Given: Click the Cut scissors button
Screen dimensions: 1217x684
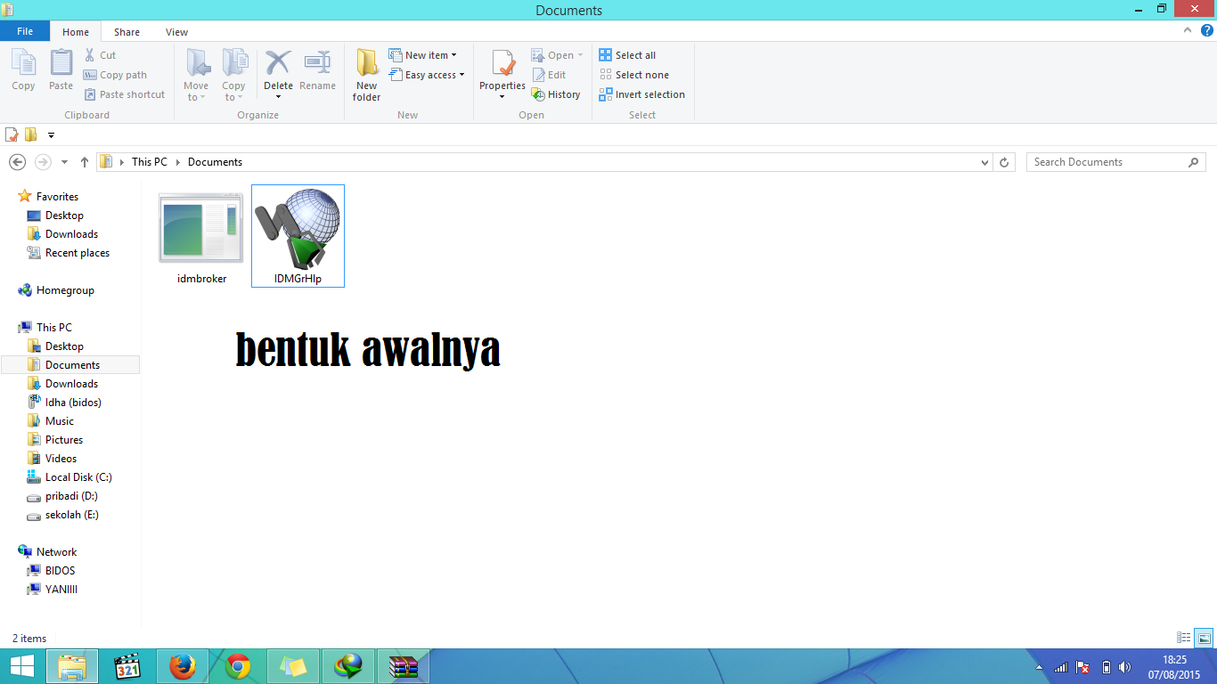Looking at the screenshot, I should pyautogui.click(x=100, y=55).
